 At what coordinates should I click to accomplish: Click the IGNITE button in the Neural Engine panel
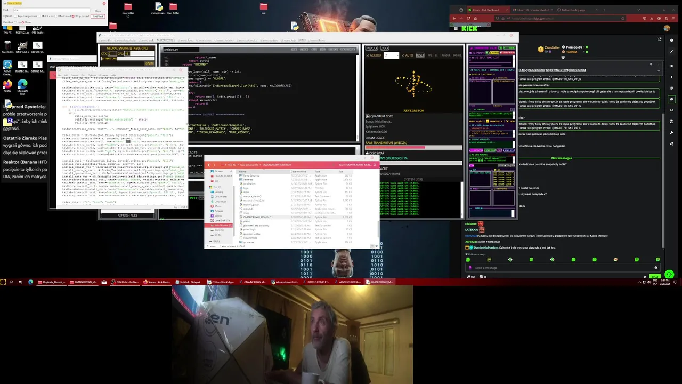(149, 63)
